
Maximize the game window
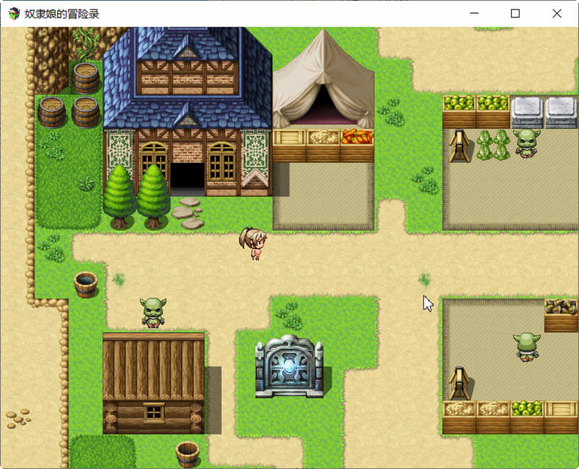point(515,13)
